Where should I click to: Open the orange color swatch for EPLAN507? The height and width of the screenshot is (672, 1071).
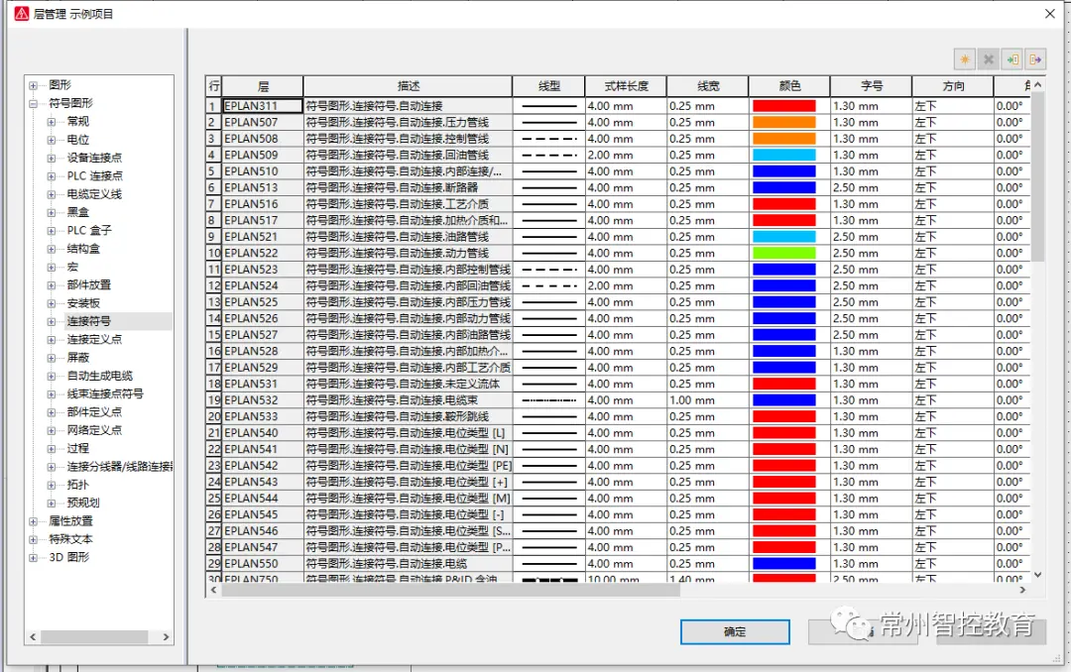(784, 122)
